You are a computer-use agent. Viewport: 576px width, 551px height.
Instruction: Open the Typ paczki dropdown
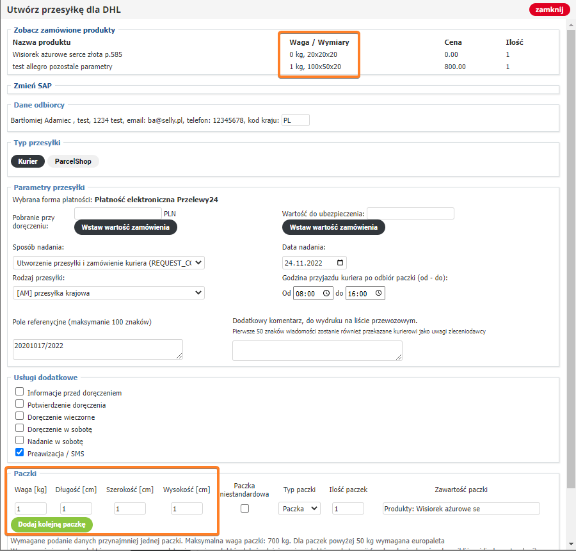pyautogui.click(x=299, y=508)
